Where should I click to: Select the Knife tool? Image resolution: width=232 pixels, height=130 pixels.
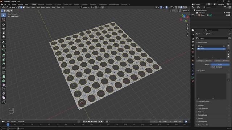(4, 72)
